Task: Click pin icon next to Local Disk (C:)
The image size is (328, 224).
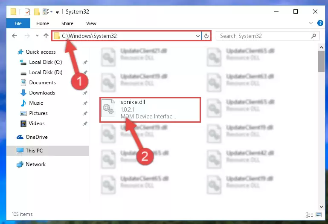Action: pyautogui.click(x=85, y=62)
